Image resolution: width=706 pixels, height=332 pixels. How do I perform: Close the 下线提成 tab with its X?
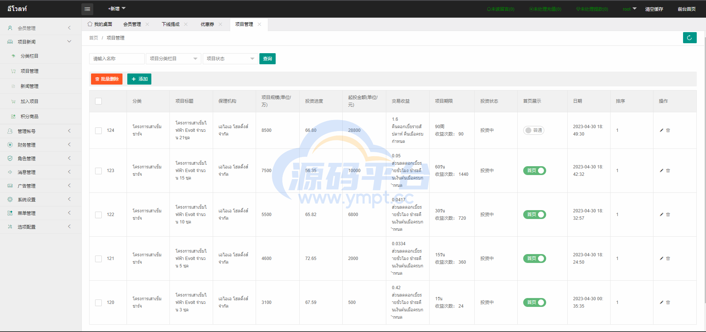186,24
